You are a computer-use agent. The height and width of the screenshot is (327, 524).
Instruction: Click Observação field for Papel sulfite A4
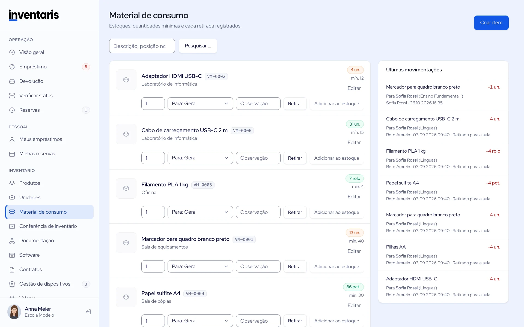tap(258, 321)
